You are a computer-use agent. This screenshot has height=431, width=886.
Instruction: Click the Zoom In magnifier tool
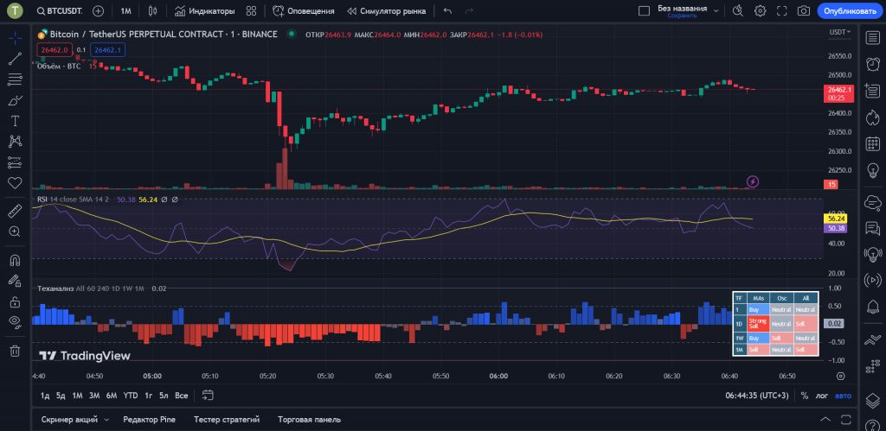pyautogui.click(x=15, y=231)
